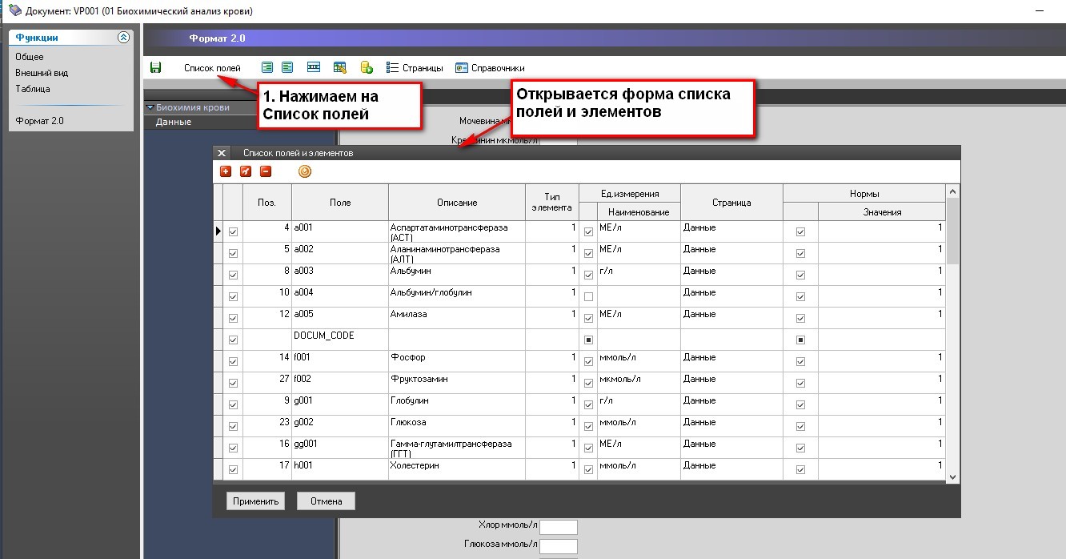Image resolution: width=1066 pixels, height=559 pixels.
Task: Click the Отмена button
Action: [326, 501]
